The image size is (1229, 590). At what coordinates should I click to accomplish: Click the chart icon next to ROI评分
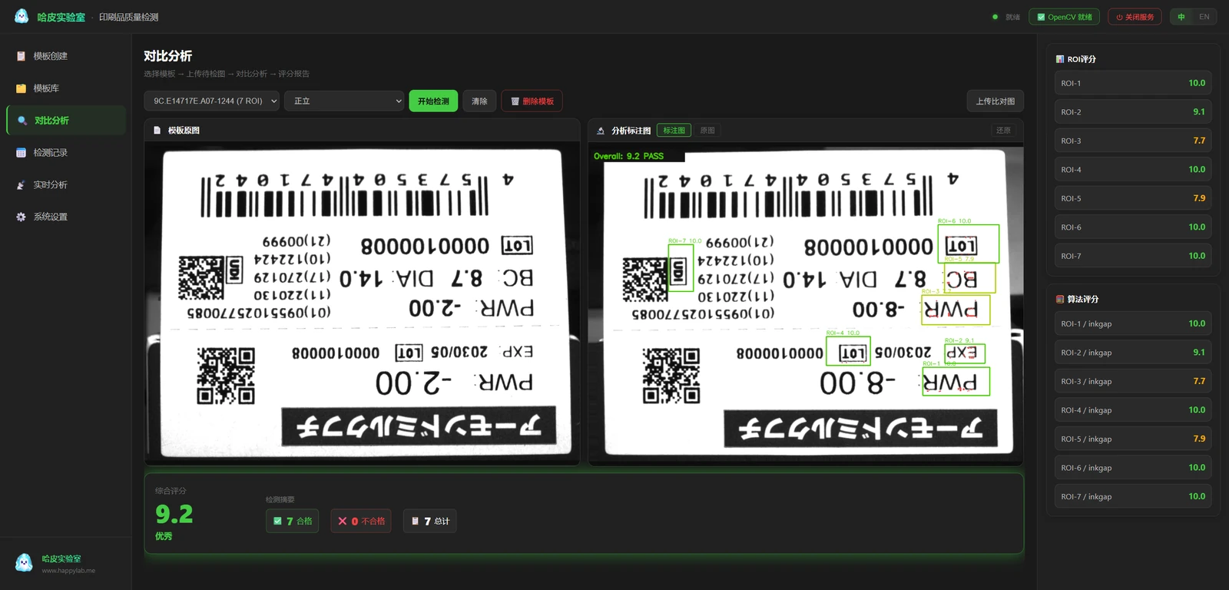tap(1060, 59)
